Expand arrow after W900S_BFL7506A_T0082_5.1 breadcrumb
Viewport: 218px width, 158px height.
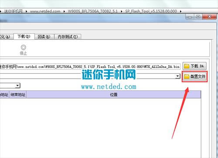[x=122, y=11]
